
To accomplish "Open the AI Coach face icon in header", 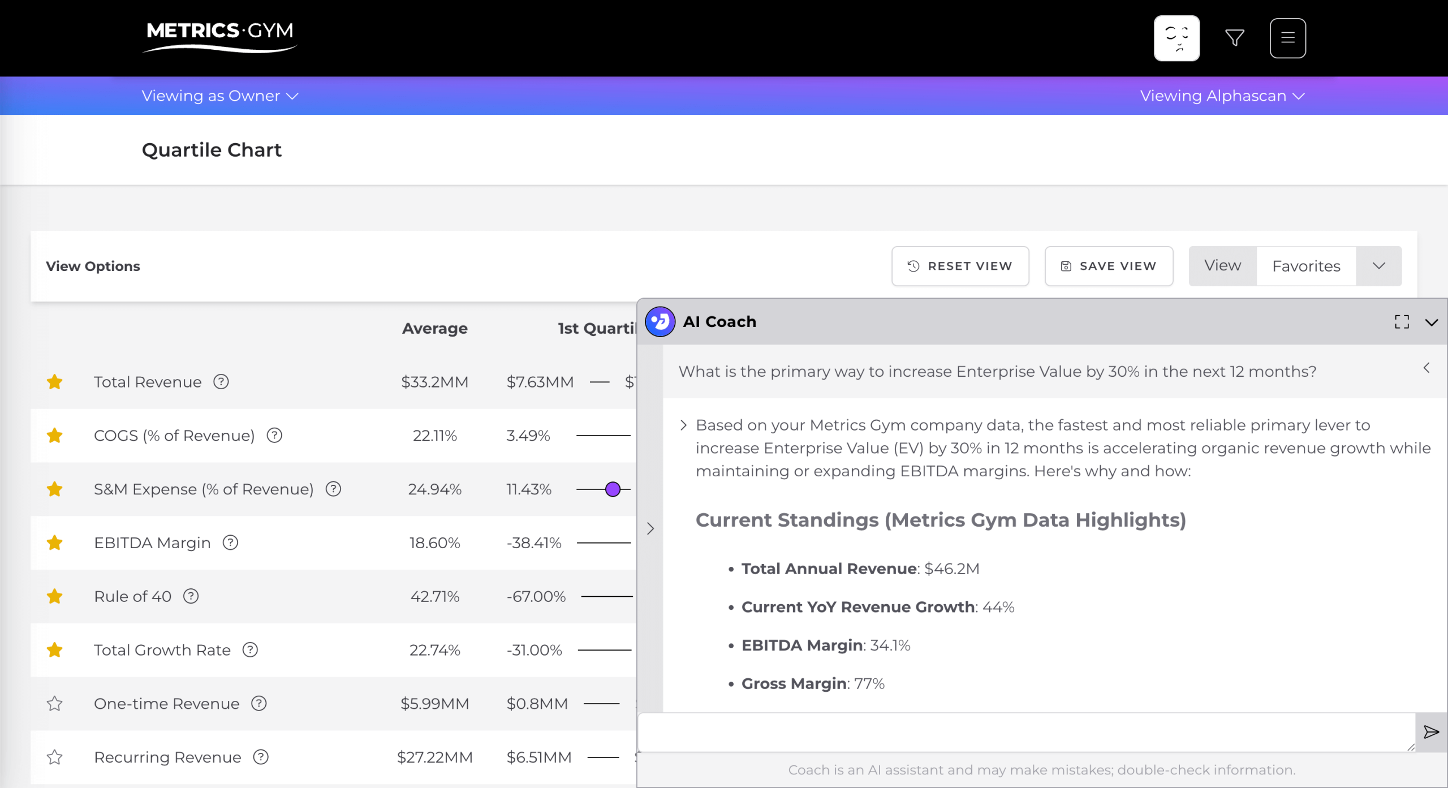I will [1176, 38].
